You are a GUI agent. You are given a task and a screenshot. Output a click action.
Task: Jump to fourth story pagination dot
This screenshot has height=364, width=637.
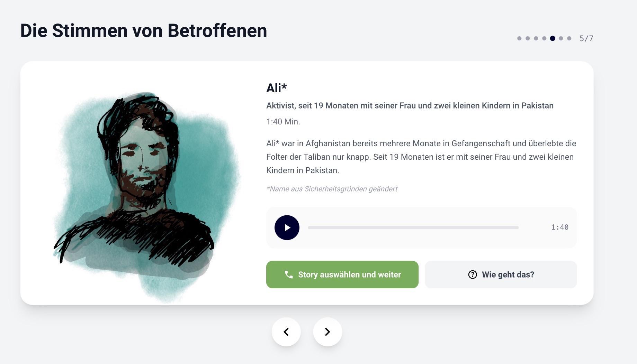(544, 38)
